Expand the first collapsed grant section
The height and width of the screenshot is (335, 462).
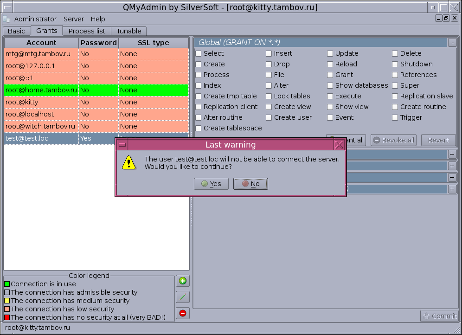coord(452,154)
